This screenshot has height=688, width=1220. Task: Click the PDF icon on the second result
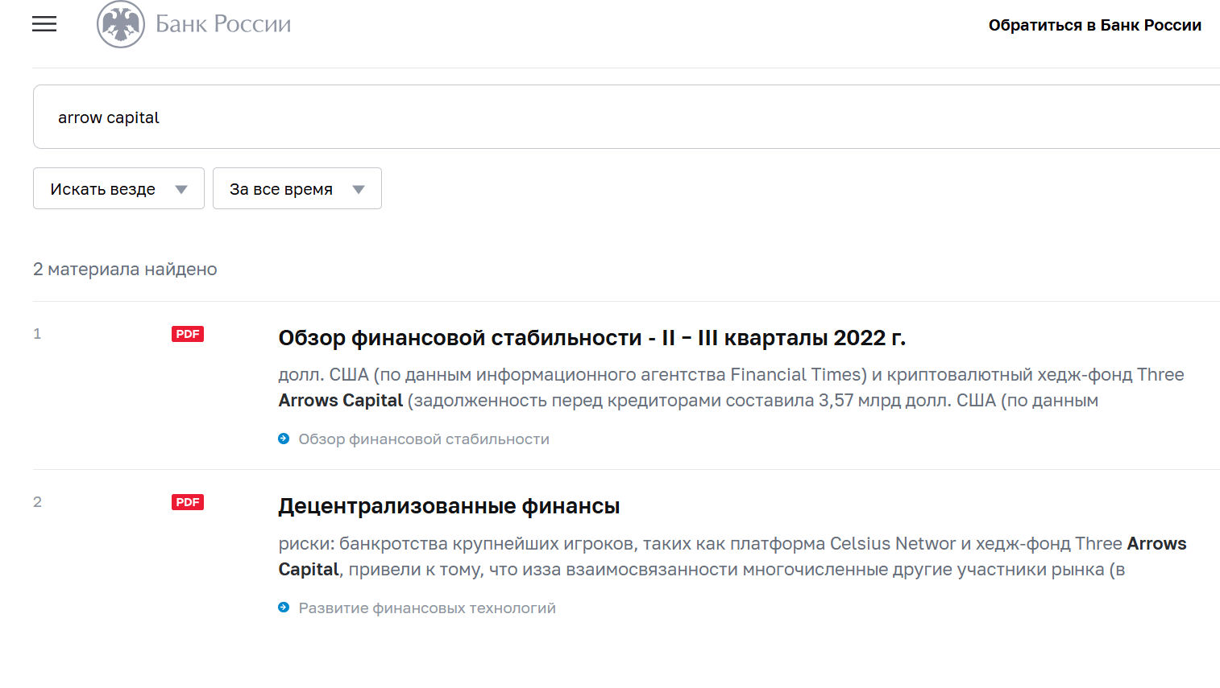[x=187, y=501]
